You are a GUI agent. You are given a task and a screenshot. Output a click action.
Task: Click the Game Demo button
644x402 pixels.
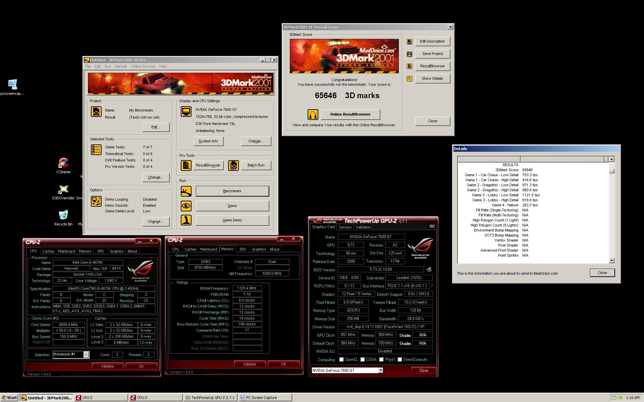tap(232, 220)
